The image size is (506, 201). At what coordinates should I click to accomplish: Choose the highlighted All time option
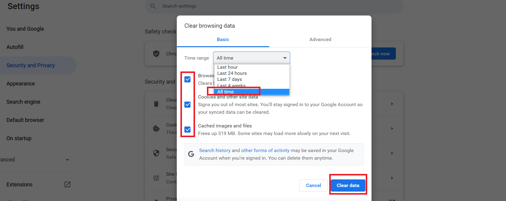pyautogui.click(x=252, y=92)
